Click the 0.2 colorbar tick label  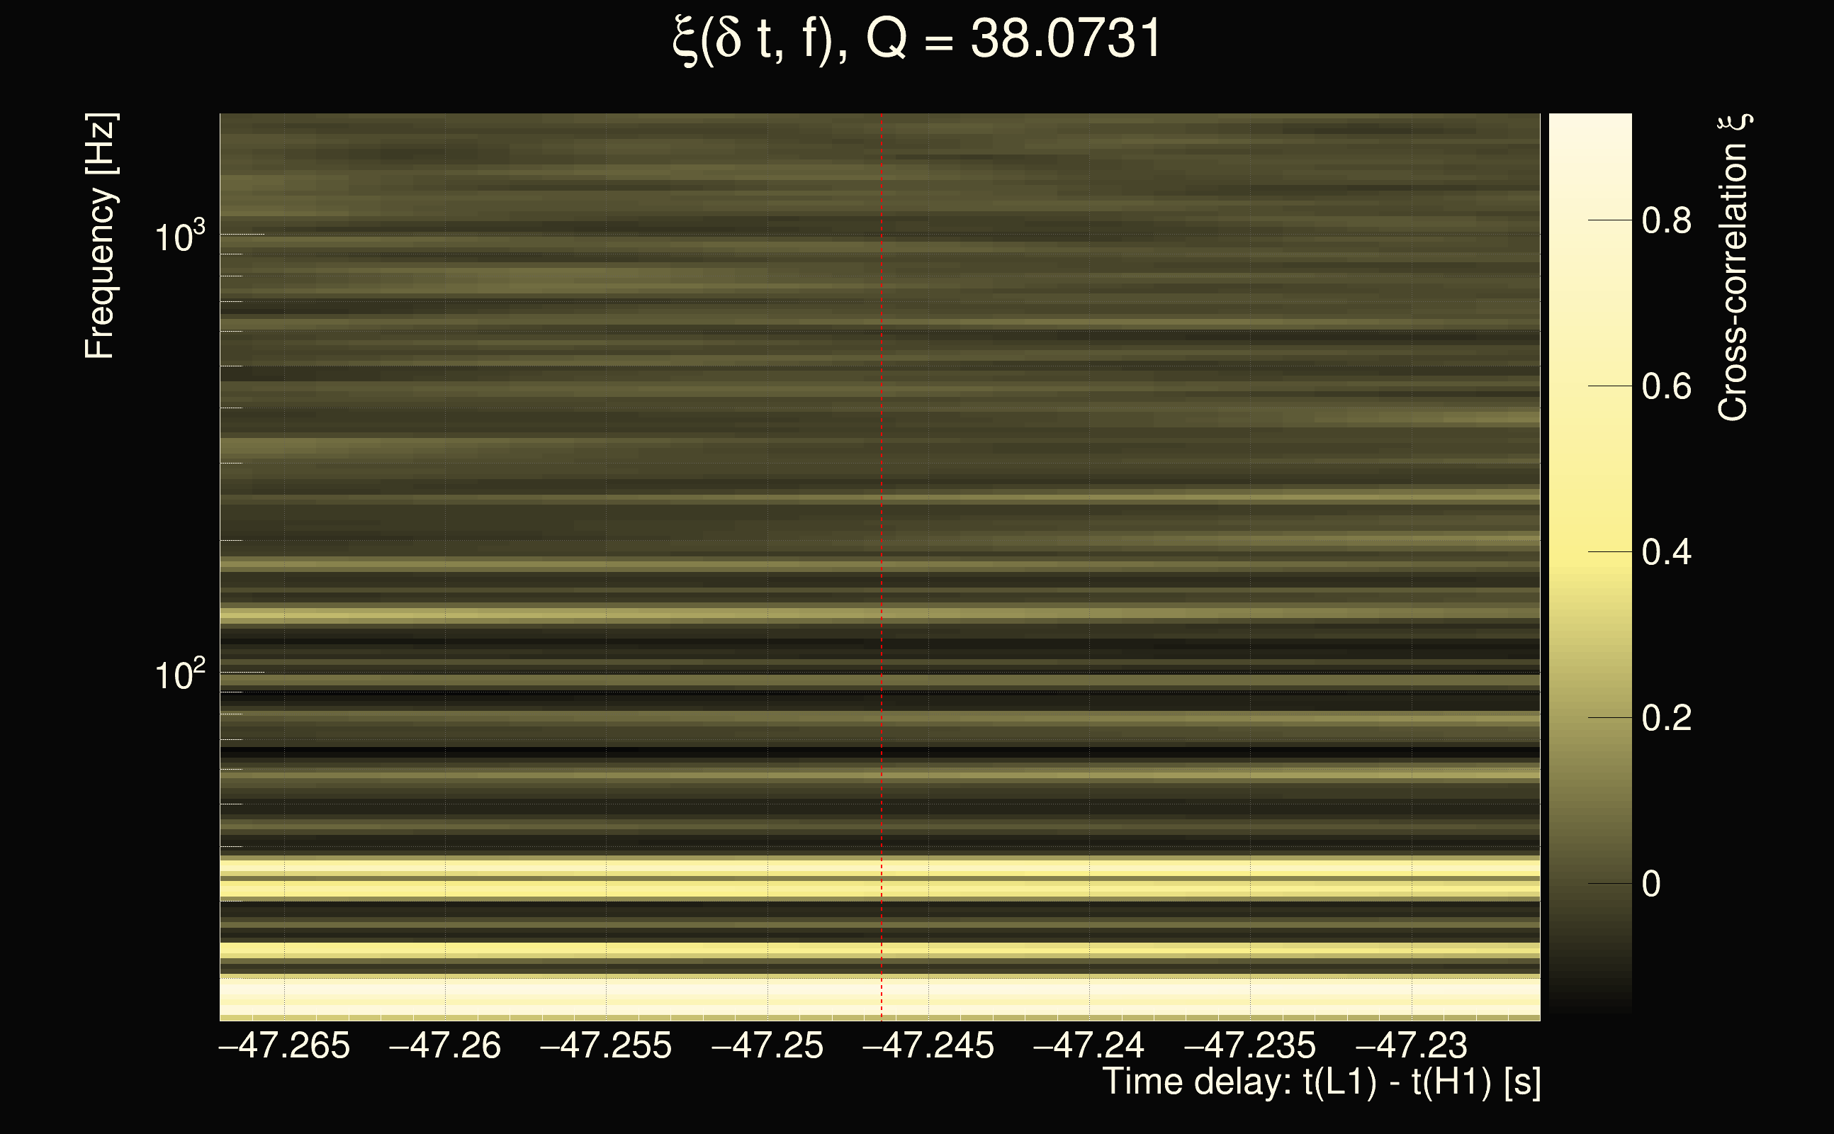pos(1666,718)
